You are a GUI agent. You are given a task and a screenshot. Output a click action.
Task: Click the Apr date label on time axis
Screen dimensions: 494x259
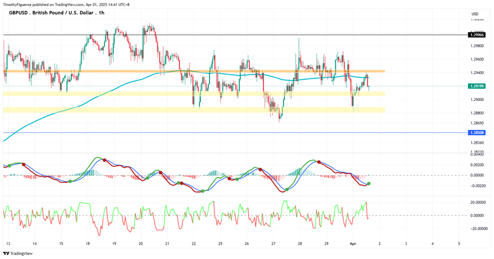(x=353, y=244)
